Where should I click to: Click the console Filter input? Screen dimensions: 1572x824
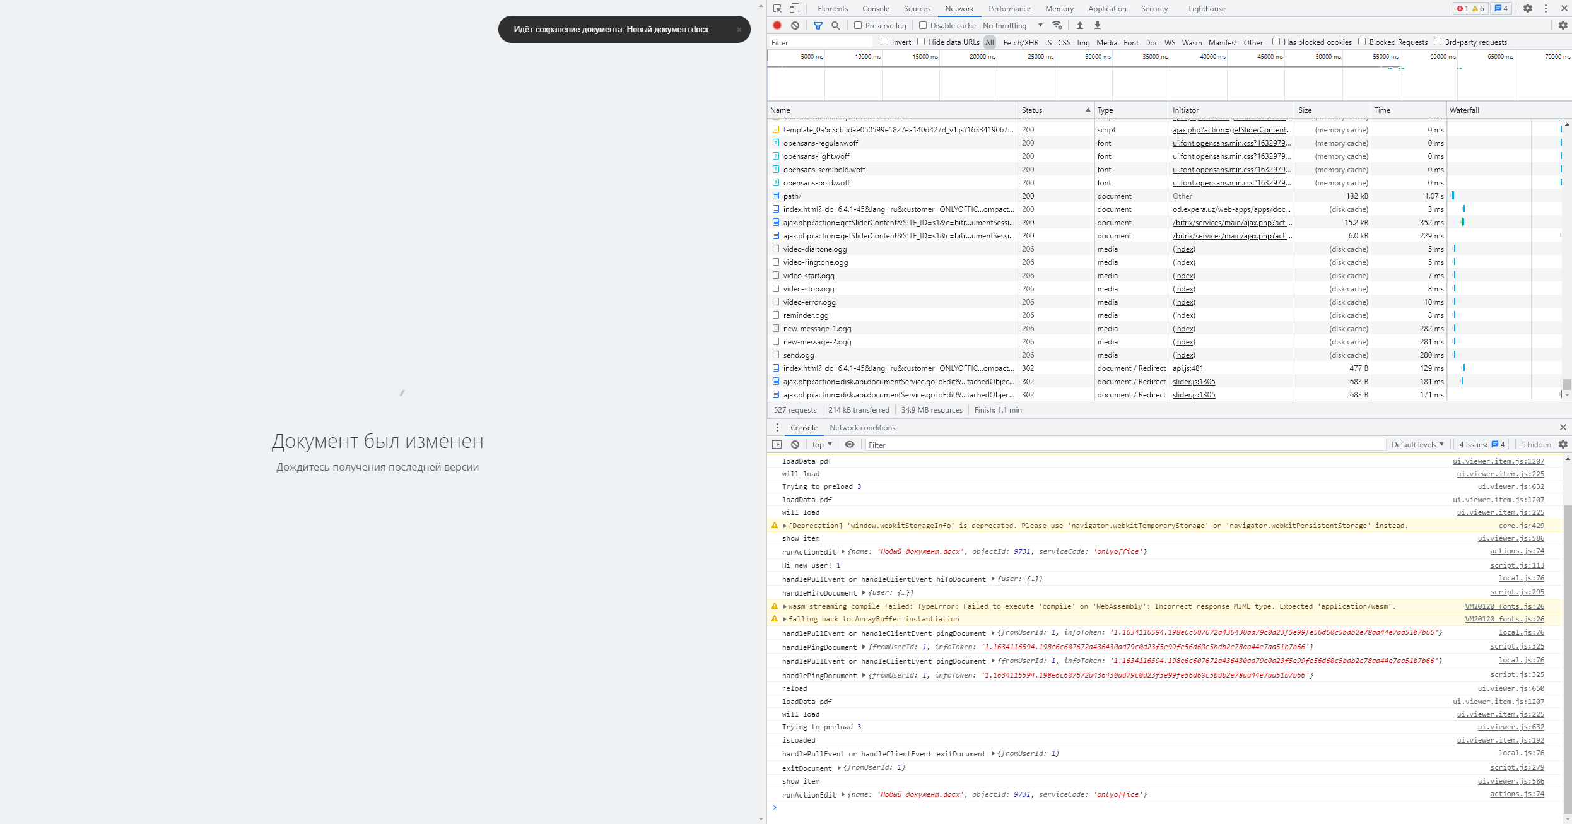[x=1125, y=445]
